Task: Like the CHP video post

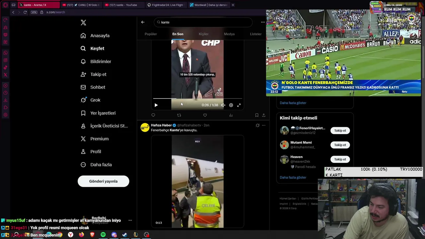Action: point(205,115)
